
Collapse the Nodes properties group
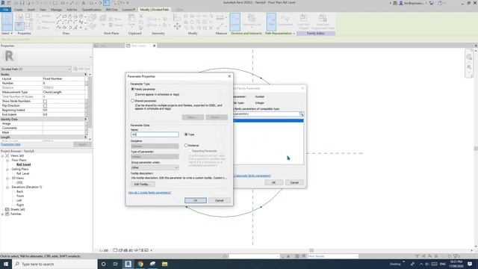(x=86, y=75)
